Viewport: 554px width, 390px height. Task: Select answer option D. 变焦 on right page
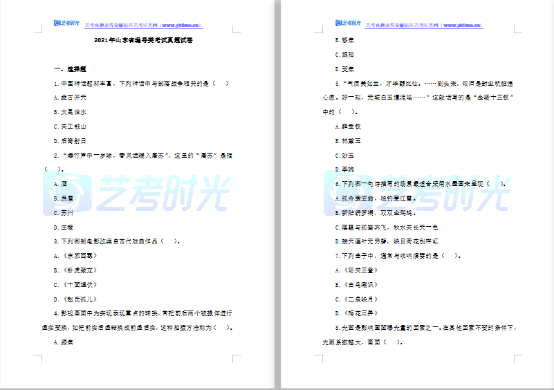click(345, 68)
